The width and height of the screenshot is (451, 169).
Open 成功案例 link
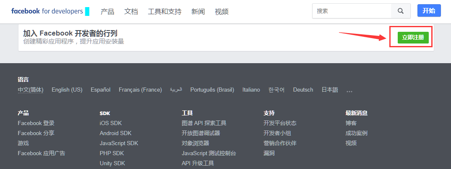pos(356,133)
